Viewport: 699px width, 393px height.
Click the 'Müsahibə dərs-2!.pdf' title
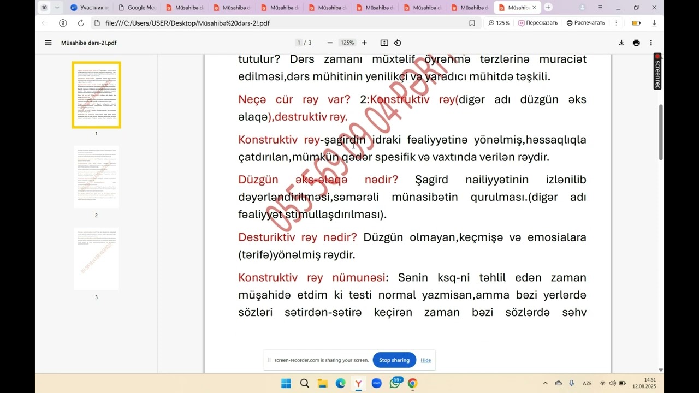point(88,43)
